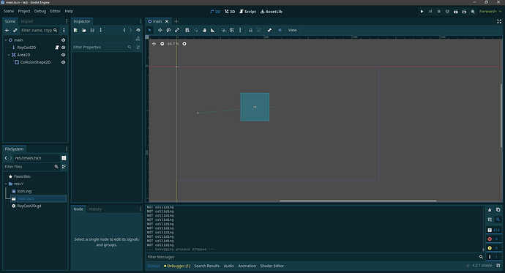
Task: Activate Select Mode arrow tool
Action: coord(150,30)
